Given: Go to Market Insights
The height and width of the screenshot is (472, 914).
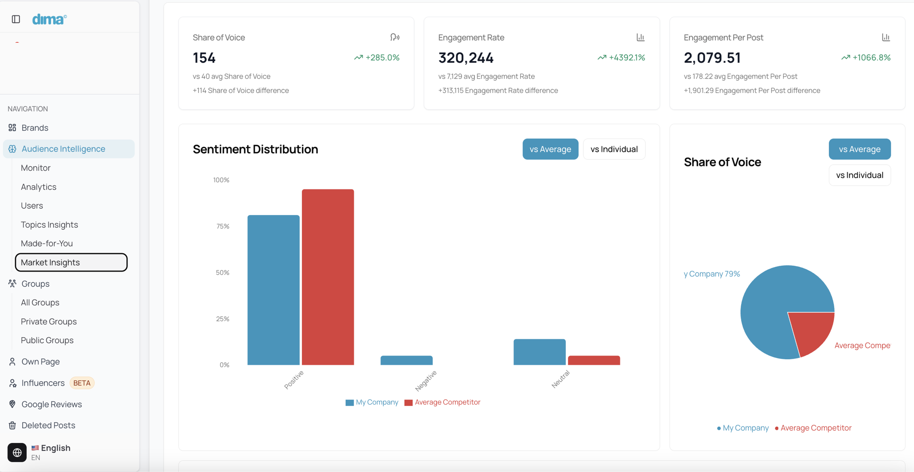Looking at the screenshot, I should click(x=50, y=263).
